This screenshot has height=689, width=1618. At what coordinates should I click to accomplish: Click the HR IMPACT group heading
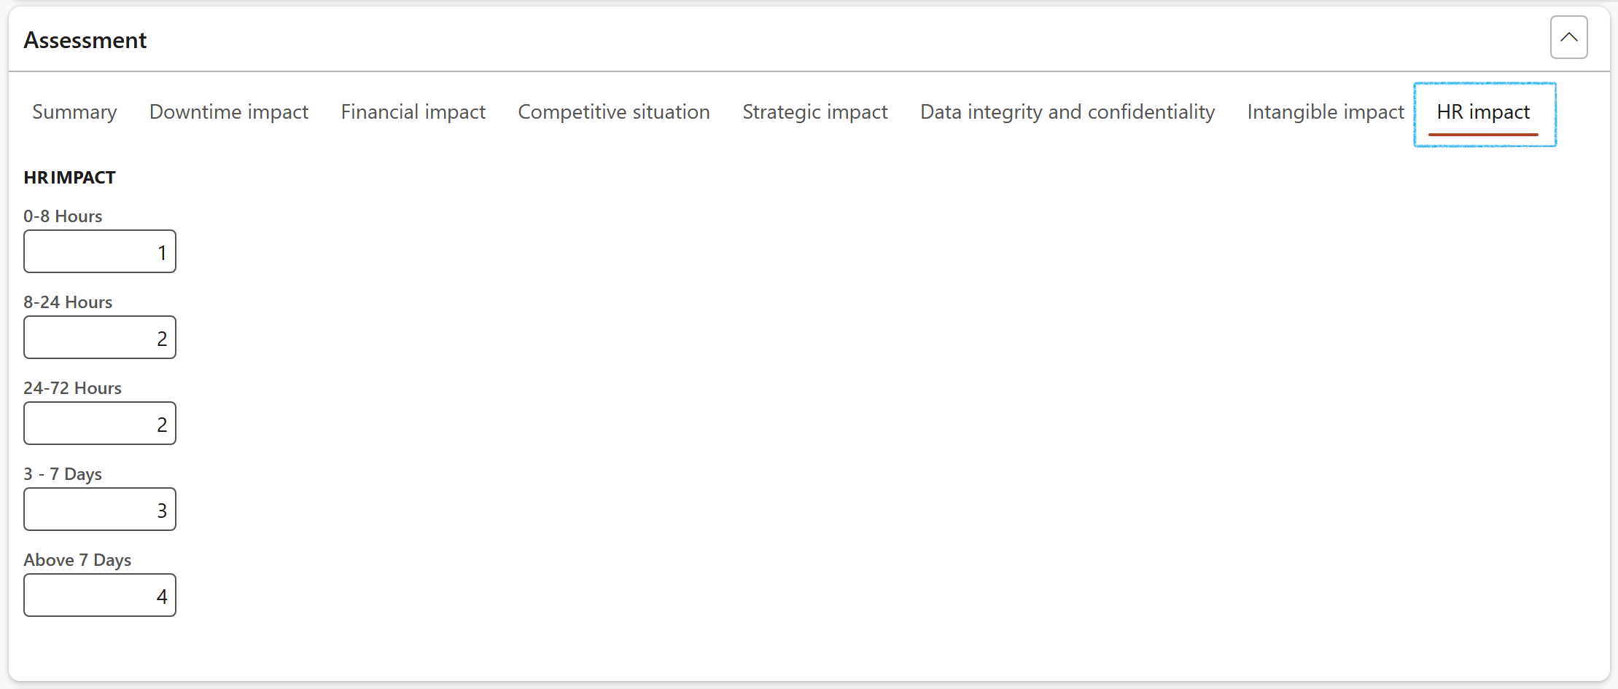click(69, 178)
